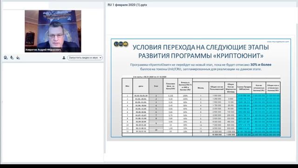298x168 pixels.
Task: Click the file title 'RU 1 февраля 2020 (1).pptx'
Action: click(x=127, y=5)
